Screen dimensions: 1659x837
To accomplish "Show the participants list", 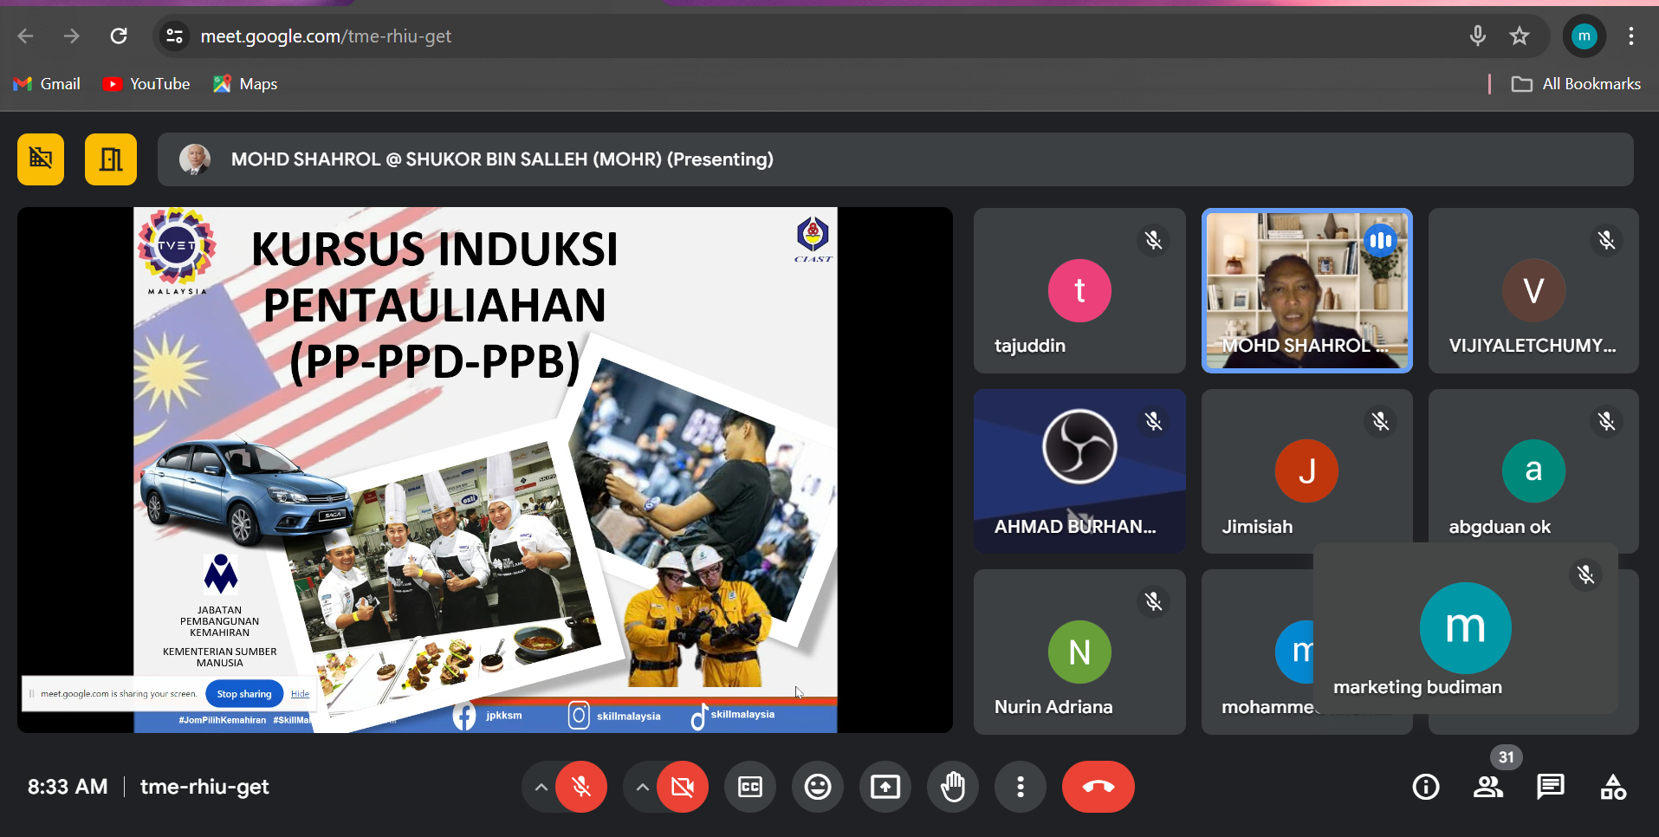I will pos(1487,787).
